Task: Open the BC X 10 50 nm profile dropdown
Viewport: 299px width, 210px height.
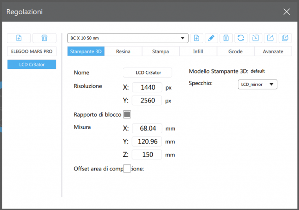Action: tap(128, 38)
